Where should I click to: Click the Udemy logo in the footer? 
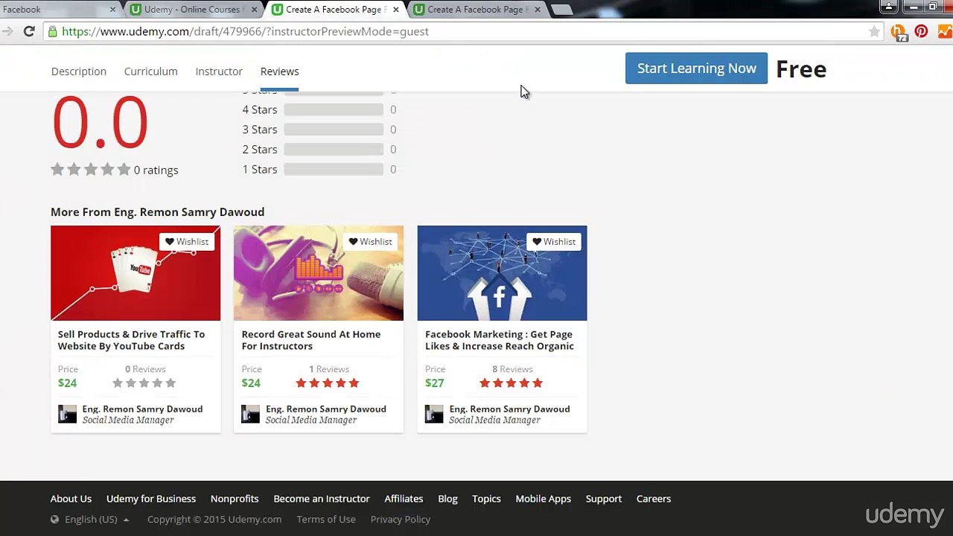tap(905, 515)
